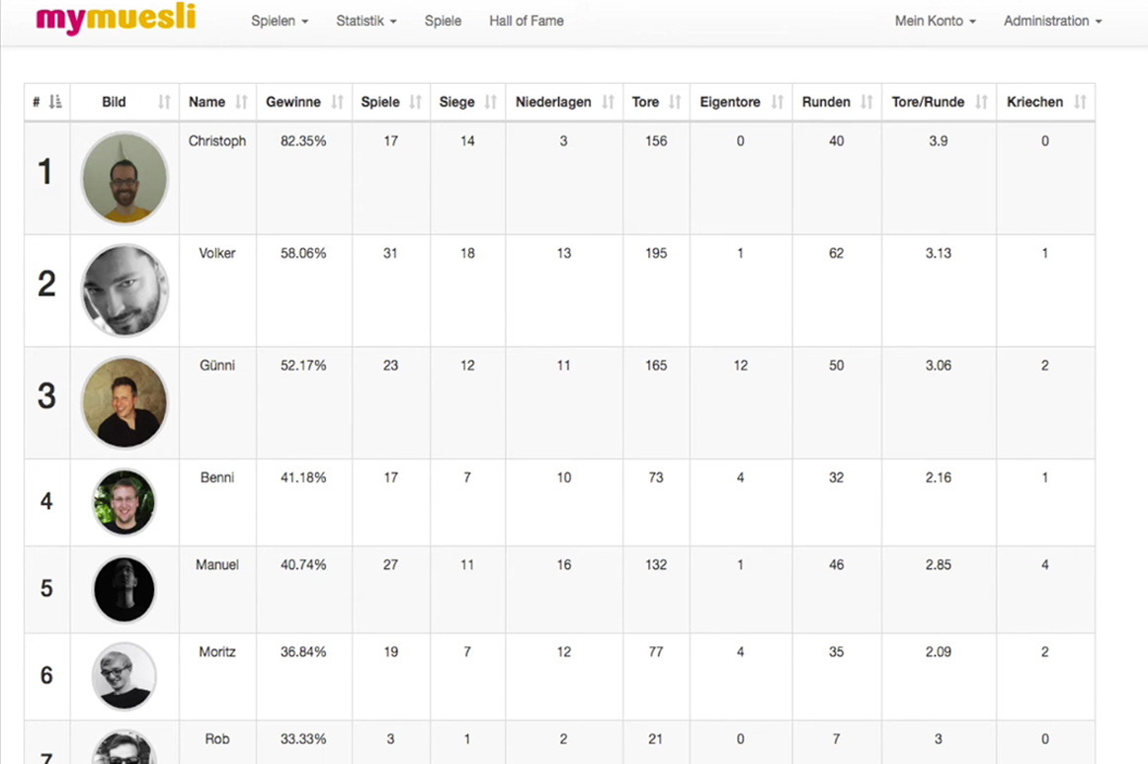Sort table by Gewinne column icon

click(x=338, y=102)
